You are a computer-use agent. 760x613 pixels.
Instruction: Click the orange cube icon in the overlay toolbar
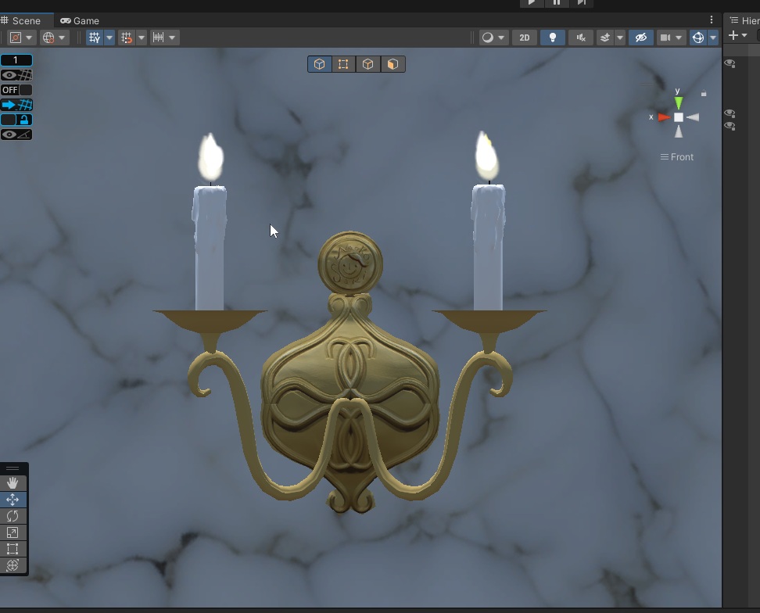[x=393, y=64]
